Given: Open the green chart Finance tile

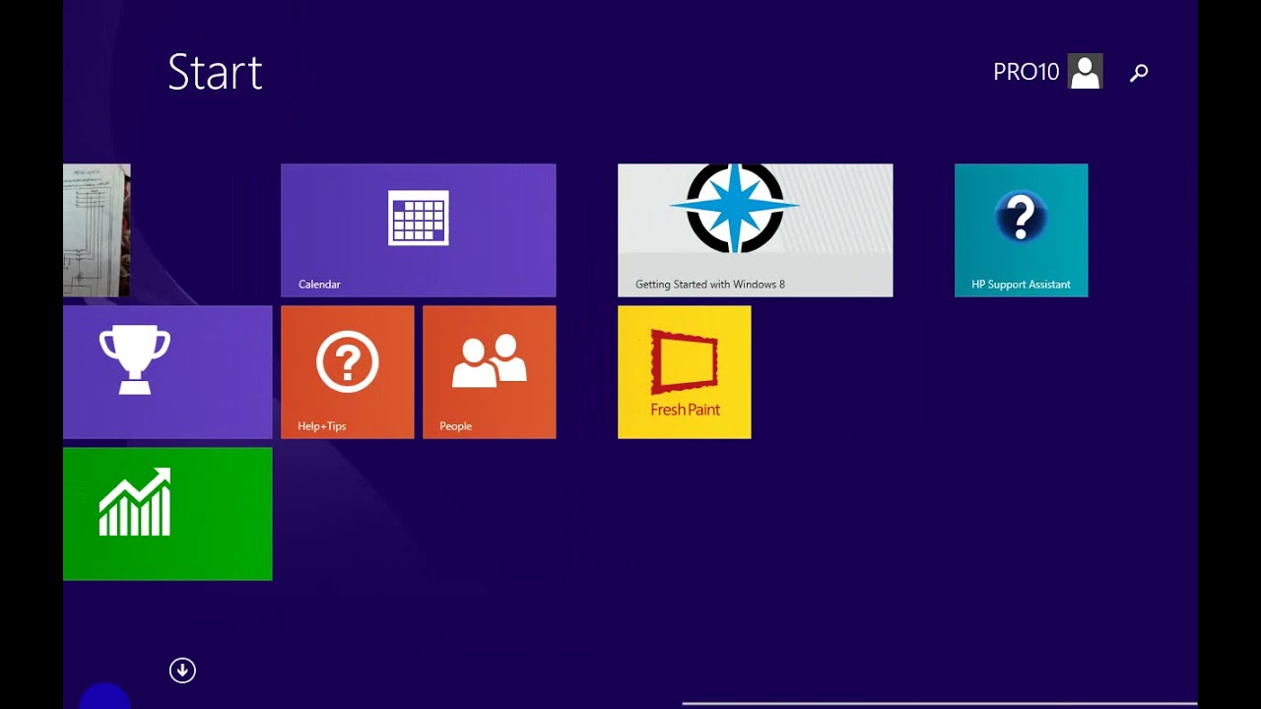Looking at the screenshot, I should point(167,514).
